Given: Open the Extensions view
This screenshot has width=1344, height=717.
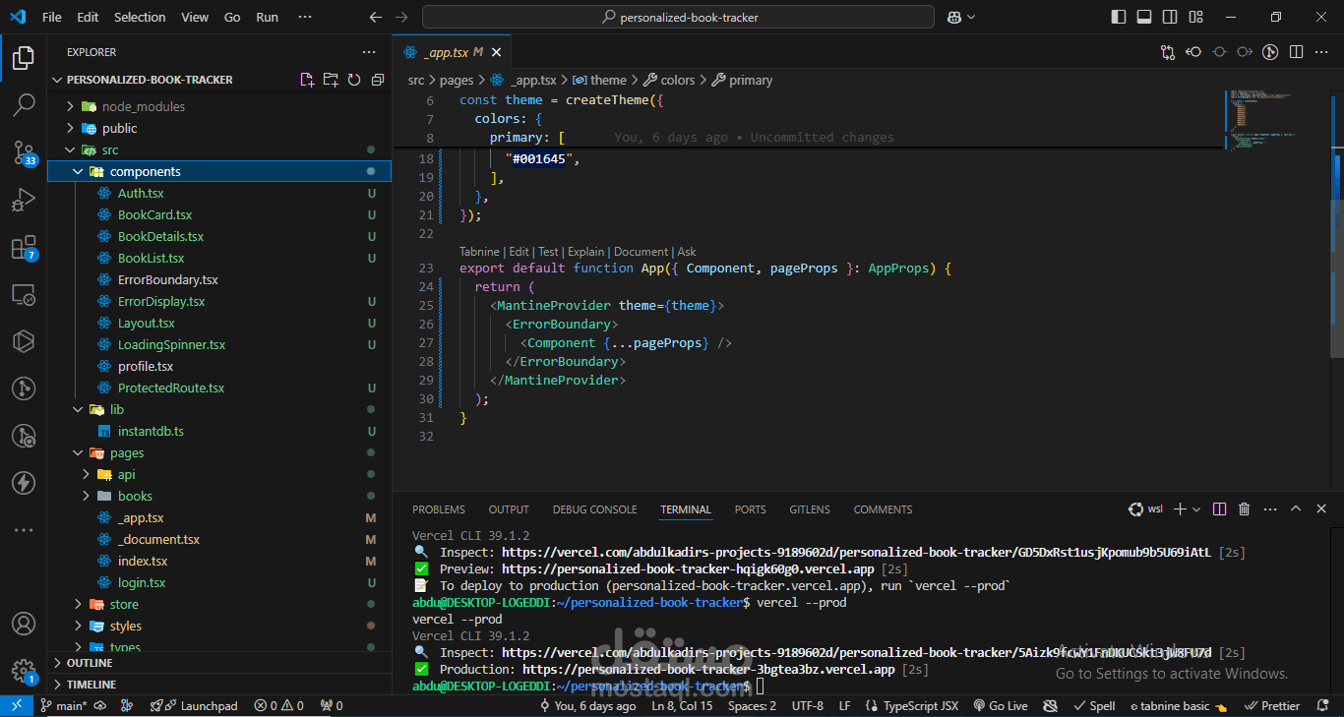Looking at the screenshot, I should tap(23, 248).
